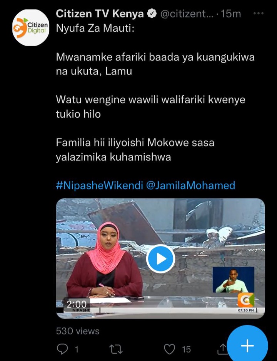Open the @citizent... handle
The image size is (277, 361).
pos(187,14)
